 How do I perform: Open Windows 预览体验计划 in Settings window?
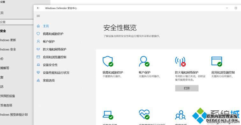[14, 114]
